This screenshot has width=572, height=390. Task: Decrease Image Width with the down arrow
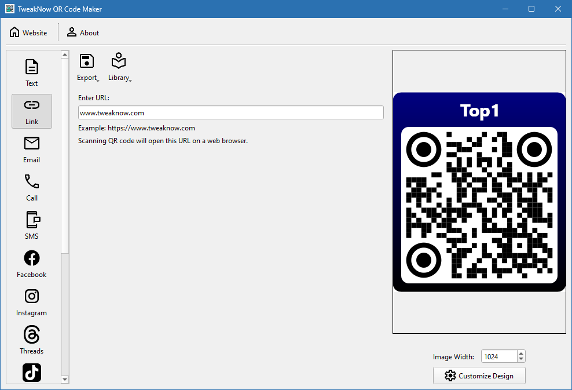pyautogui.click(x=520, y=359)
